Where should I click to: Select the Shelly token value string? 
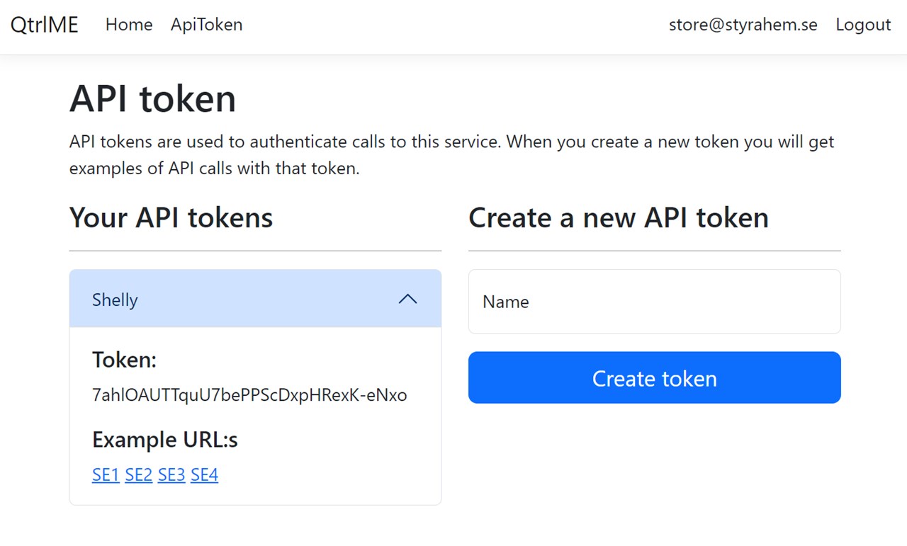[x=249, y=395]
